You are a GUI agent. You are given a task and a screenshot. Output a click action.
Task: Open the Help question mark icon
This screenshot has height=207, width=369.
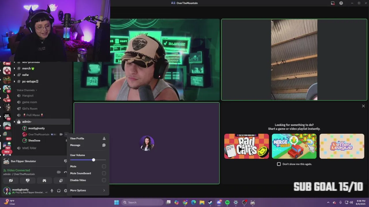tap(341, 3)
